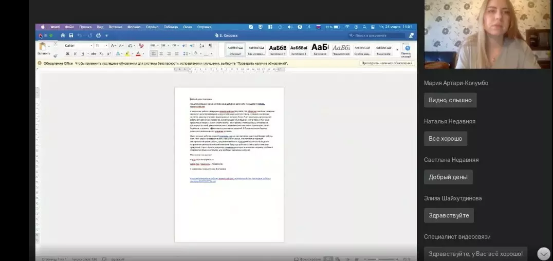Expand the styles gallery arrow
Viewport: 553px width, 261px height.
[397, 49]
